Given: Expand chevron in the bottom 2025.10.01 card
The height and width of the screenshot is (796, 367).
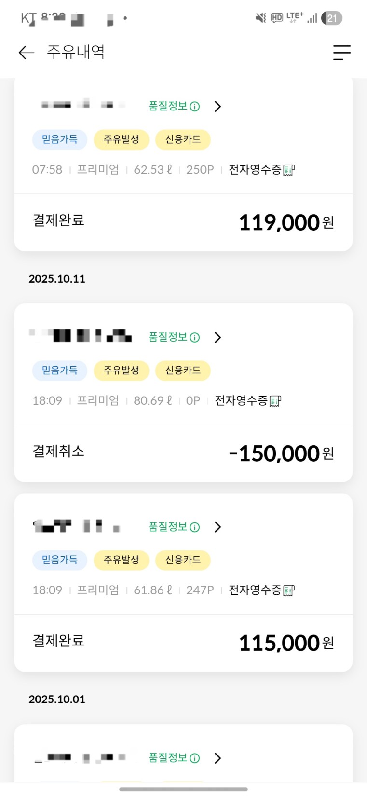Looking at the screenshot, I should point(217,758).
